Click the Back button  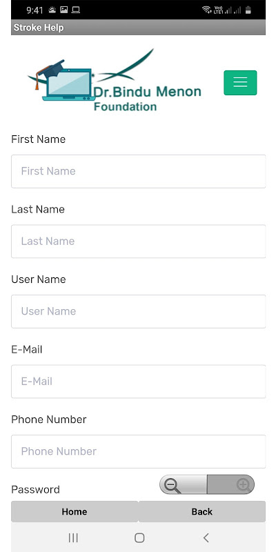[x=202, y=511]
